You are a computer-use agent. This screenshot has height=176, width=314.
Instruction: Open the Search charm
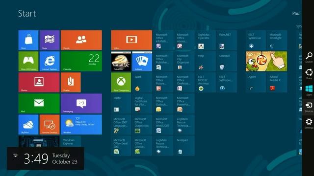click(309, 58)
